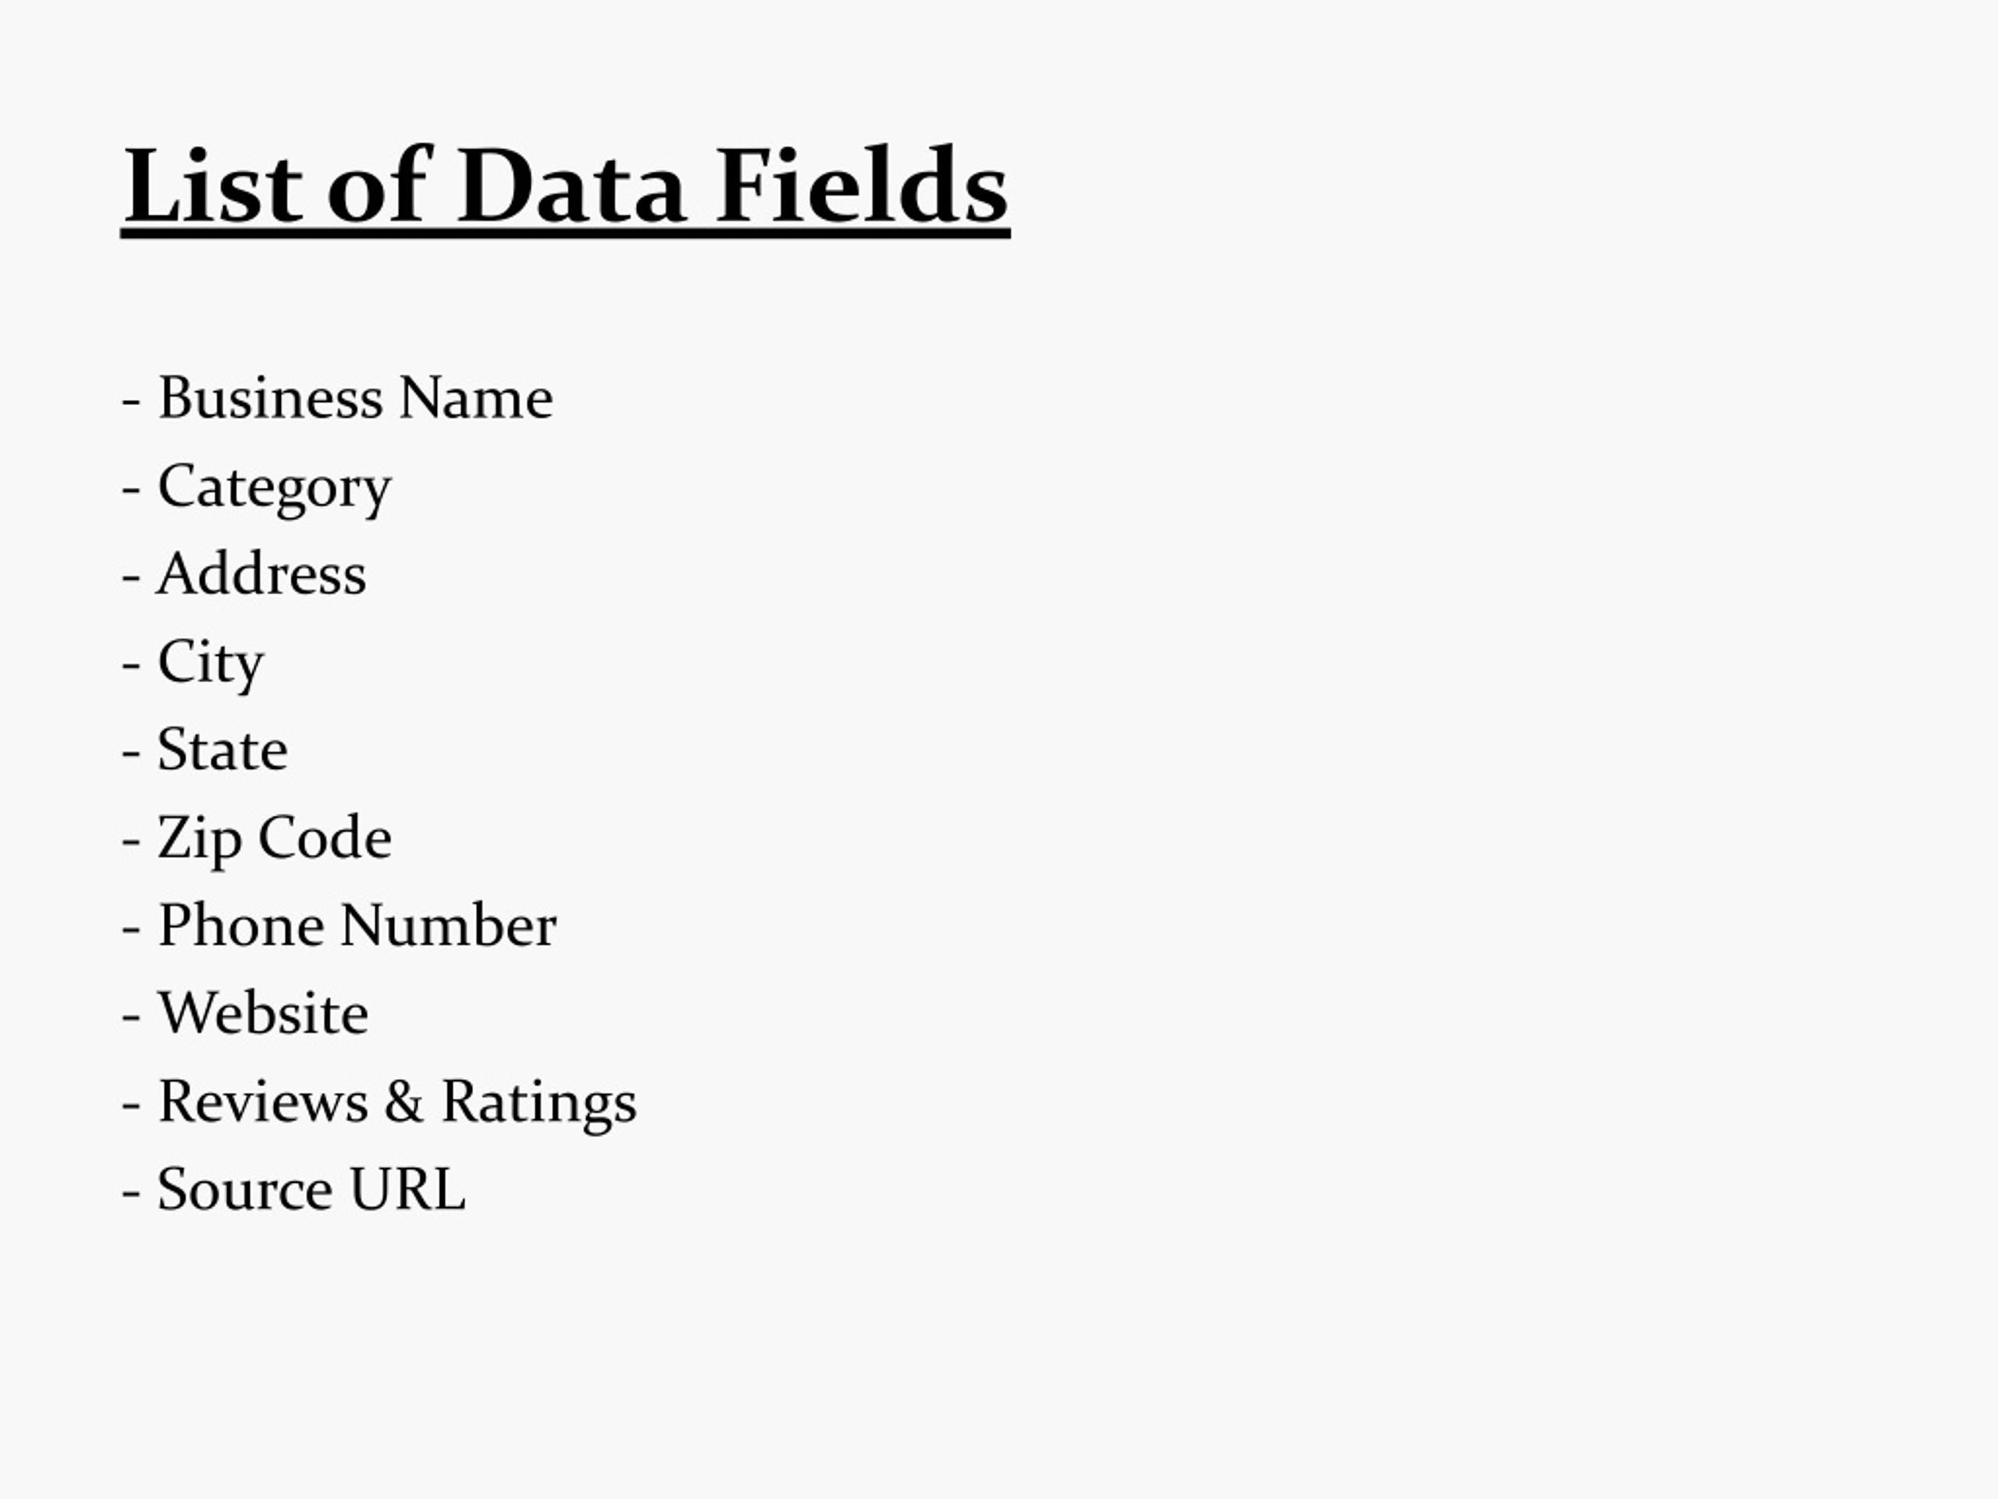
Task: Click the ampersand between Reviews and Ratings
Action: click(x=404, y=1101)
